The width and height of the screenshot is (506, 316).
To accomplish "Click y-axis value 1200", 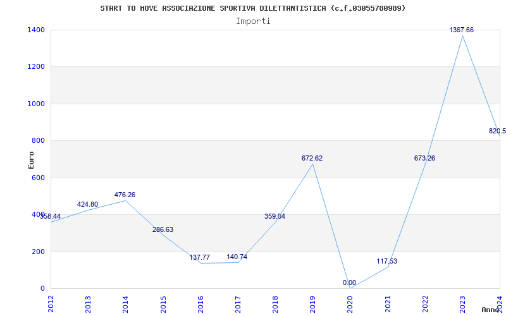I will pos(36,67).
